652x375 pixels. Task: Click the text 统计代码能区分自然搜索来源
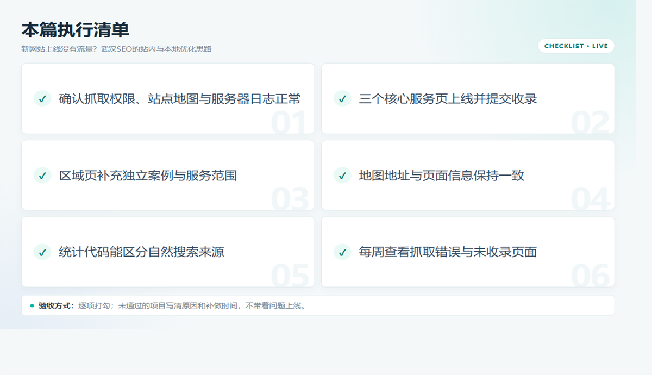coord(141,252)
